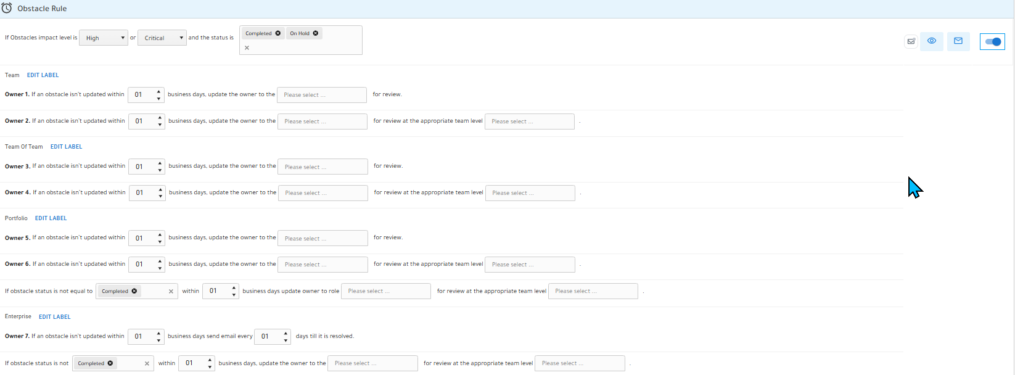The width and height of the screenshot is (1015, 375).
Task: Click the blue mail icon button
Action: coord(958,41)
